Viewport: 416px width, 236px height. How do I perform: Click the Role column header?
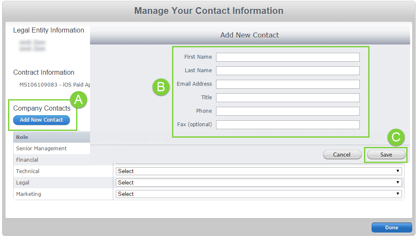click(x=22, y=137)
